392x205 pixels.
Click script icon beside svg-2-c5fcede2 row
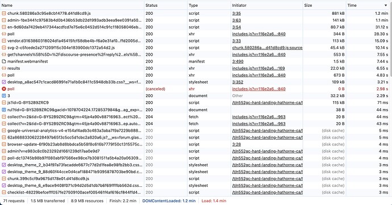4,48
